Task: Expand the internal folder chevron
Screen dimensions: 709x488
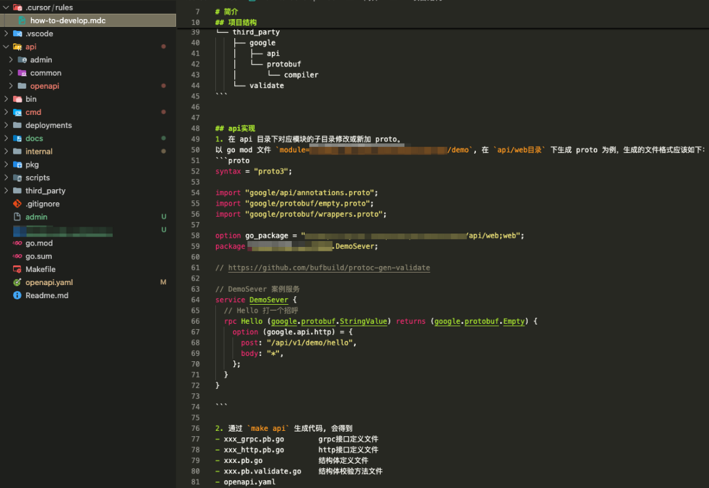Action: [x=6, y=152]
